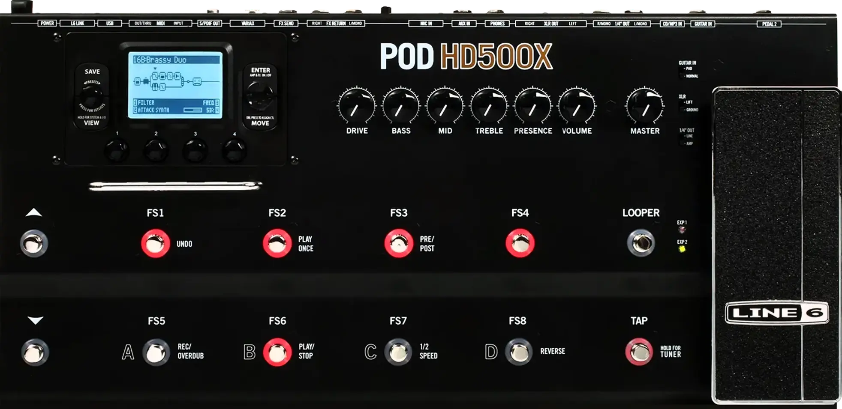The width and height of the screenshot is (842, 409).
Task: Click the VIEW button
Action: coord(91,122)
